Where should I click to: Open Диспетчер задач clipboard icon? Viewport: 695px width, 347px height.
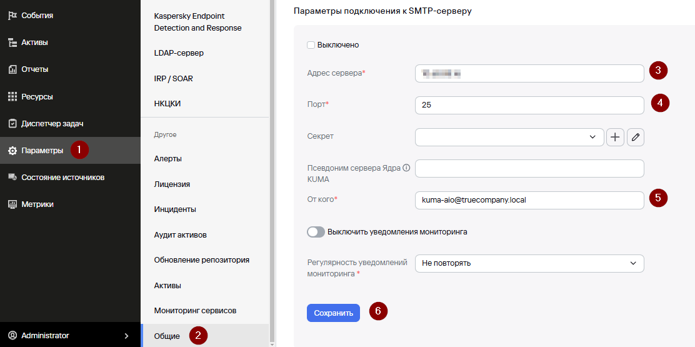[12, 124]
